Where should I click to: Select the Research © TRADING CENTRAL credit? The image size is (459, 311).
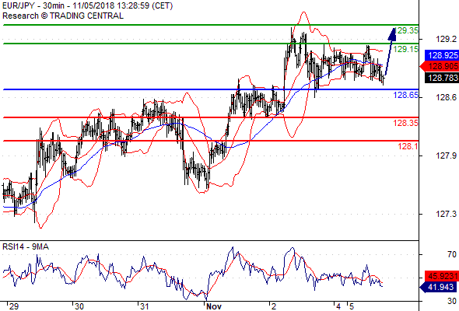(x=63, y=16)
